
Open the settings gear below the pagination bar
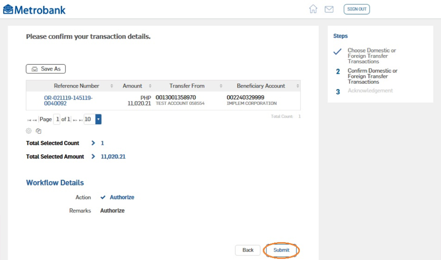pyautogui.click(x=29, y=131)
